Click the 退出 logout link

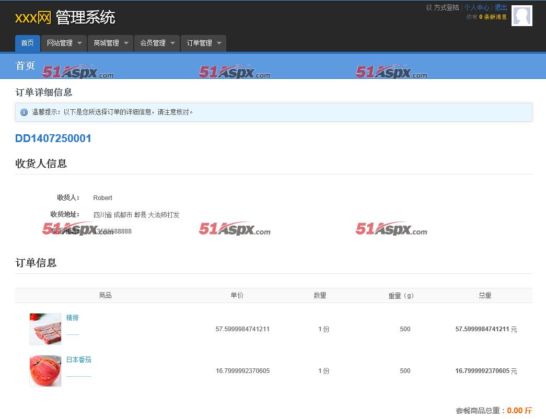(501, 7)
